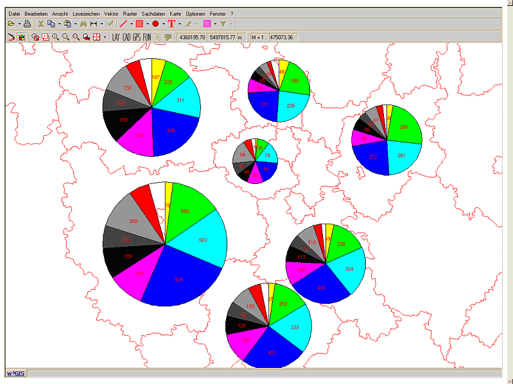The image size is (513, 384).
Task: Select the red line drawing tool
Action: (123, 24)
